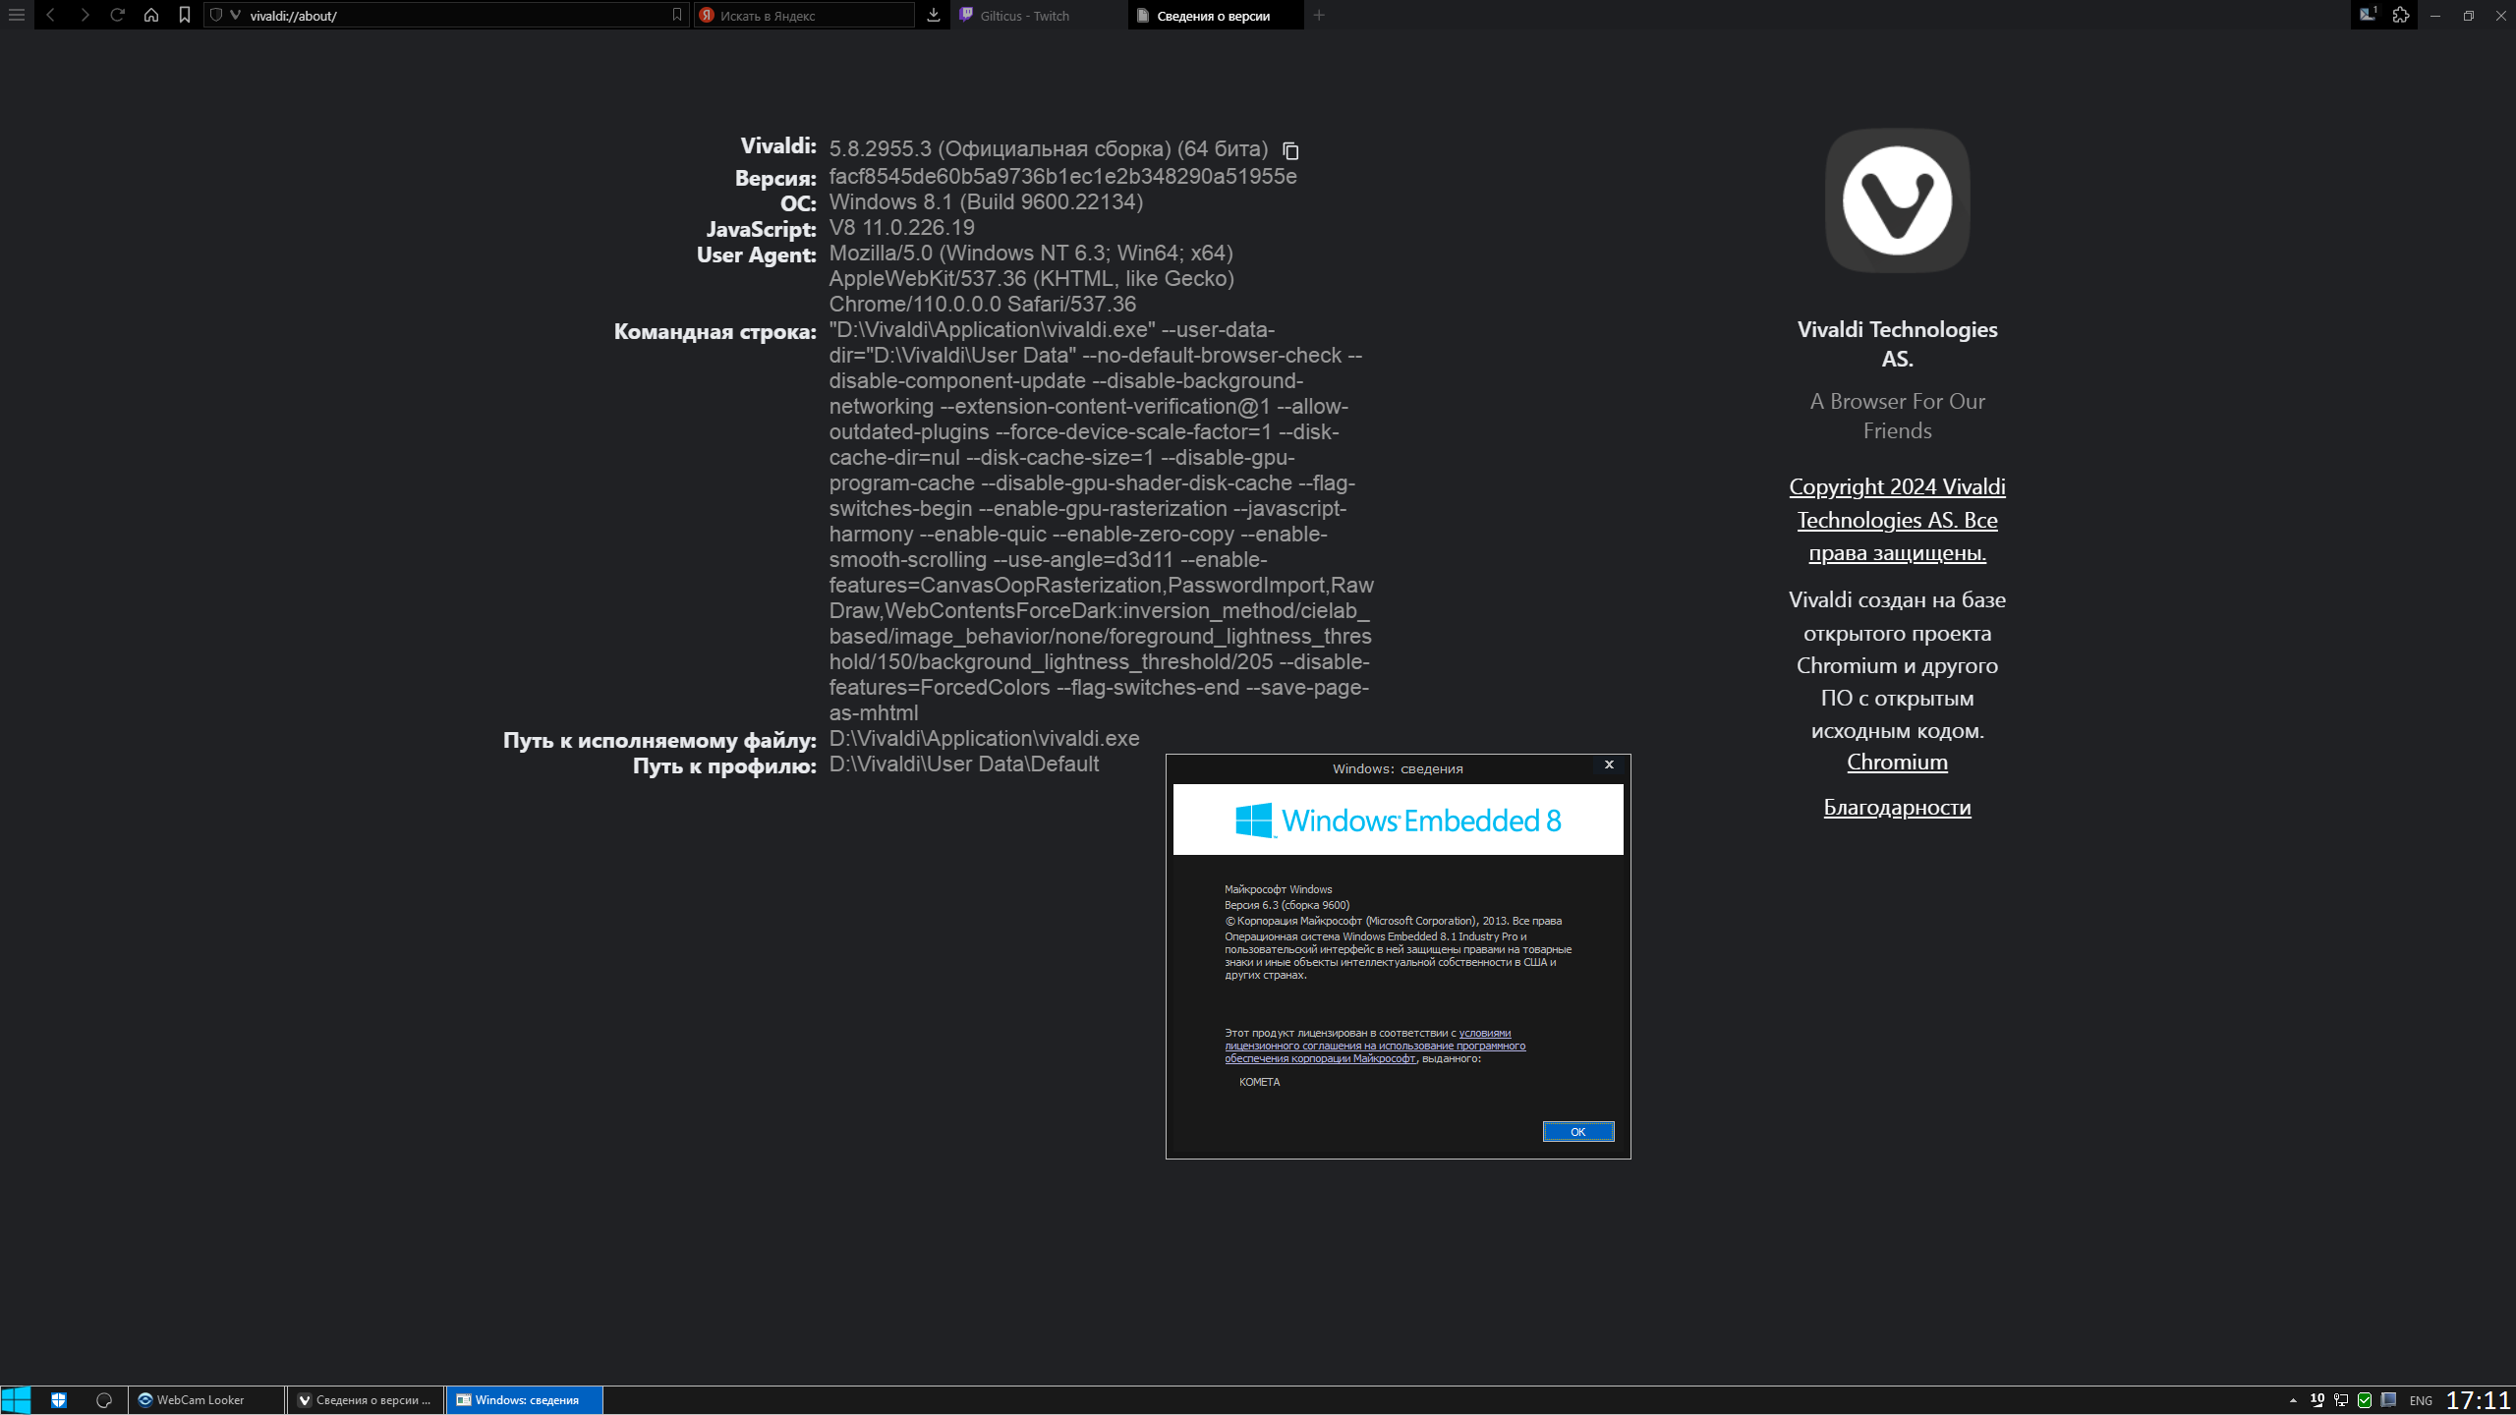2516x1415 pixels.
Task: Click the Windows Embedded 8 banner
Action: 1398,820
